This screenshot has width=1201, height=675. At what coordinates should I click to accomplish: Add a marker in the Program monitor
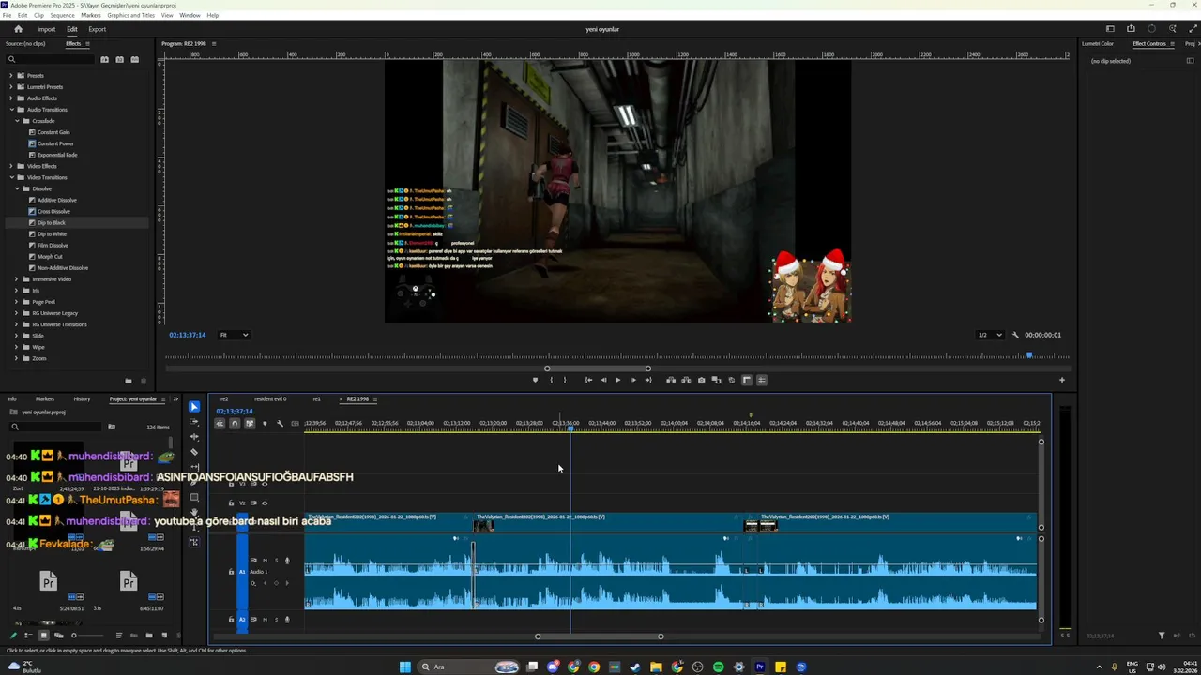(x=535, y=380)
